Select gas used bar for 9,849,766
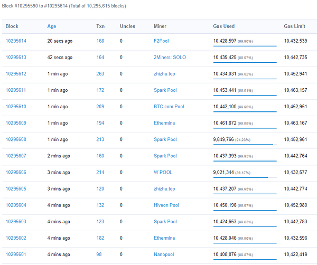 coord(245,145)
